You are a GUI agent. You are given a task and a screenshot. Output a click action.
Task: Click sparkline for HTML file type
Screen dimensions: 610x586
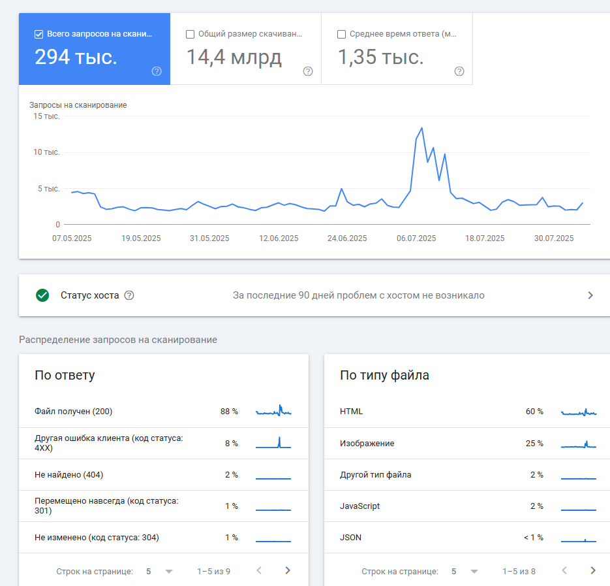pos(579,412)
